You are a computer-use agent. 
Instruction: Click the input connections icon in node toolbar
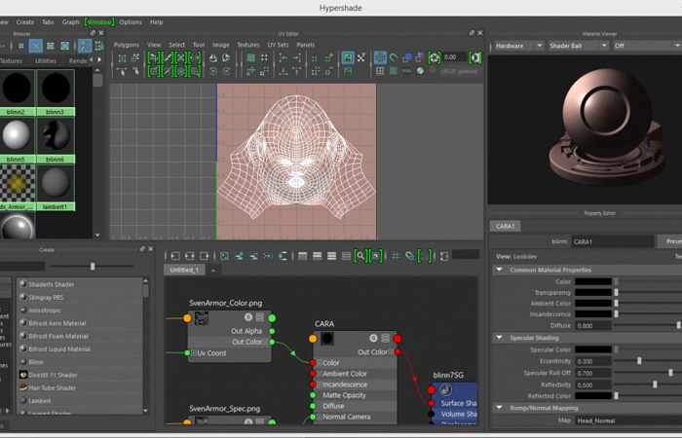(175, 256)
